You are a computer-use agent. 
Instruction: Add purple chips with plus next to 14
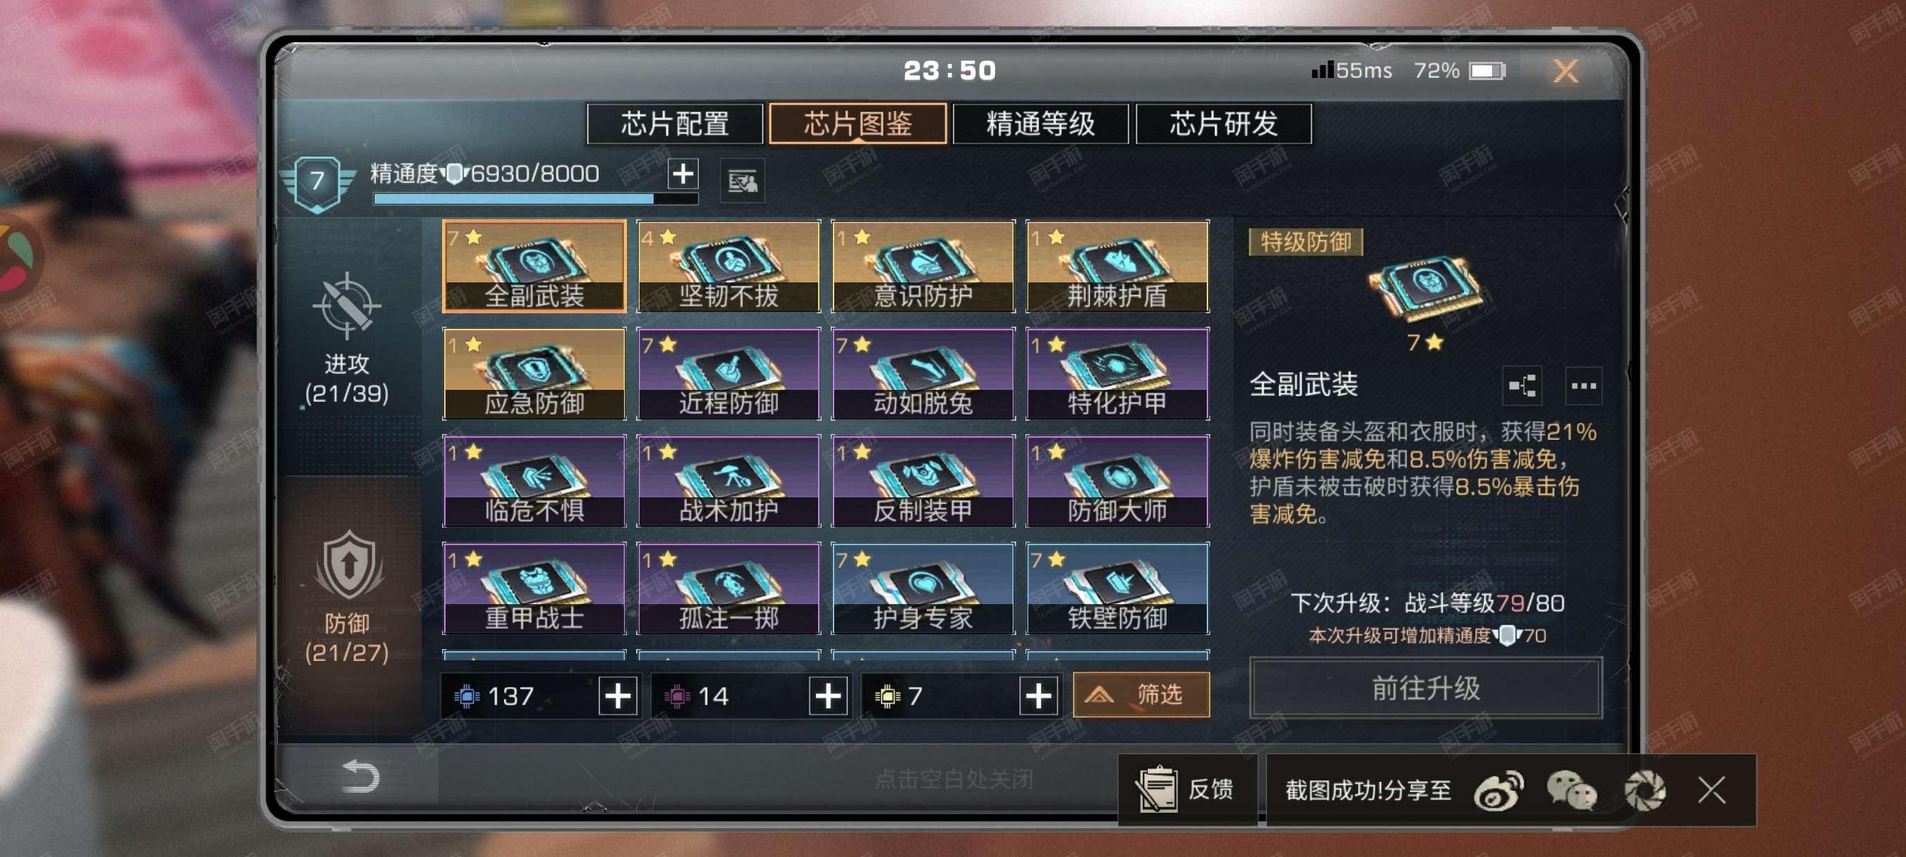(828, 696)
